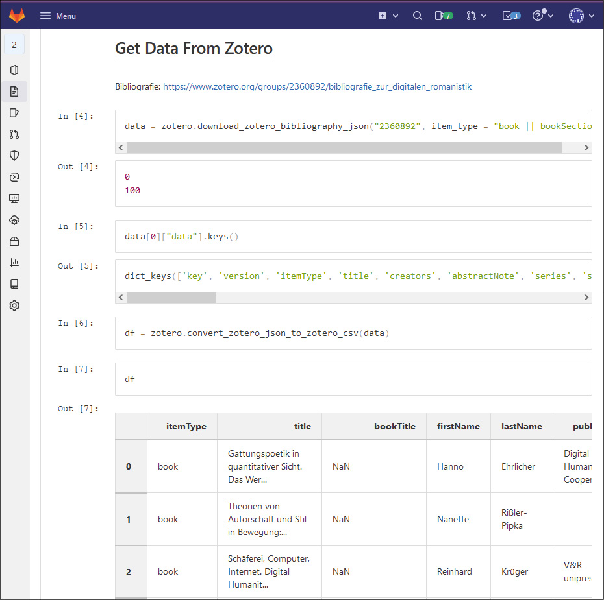The width and height of the screenshot is (604, 600).
Task: Open the Security shield icon in sidebar
Action: click(14, 156)
